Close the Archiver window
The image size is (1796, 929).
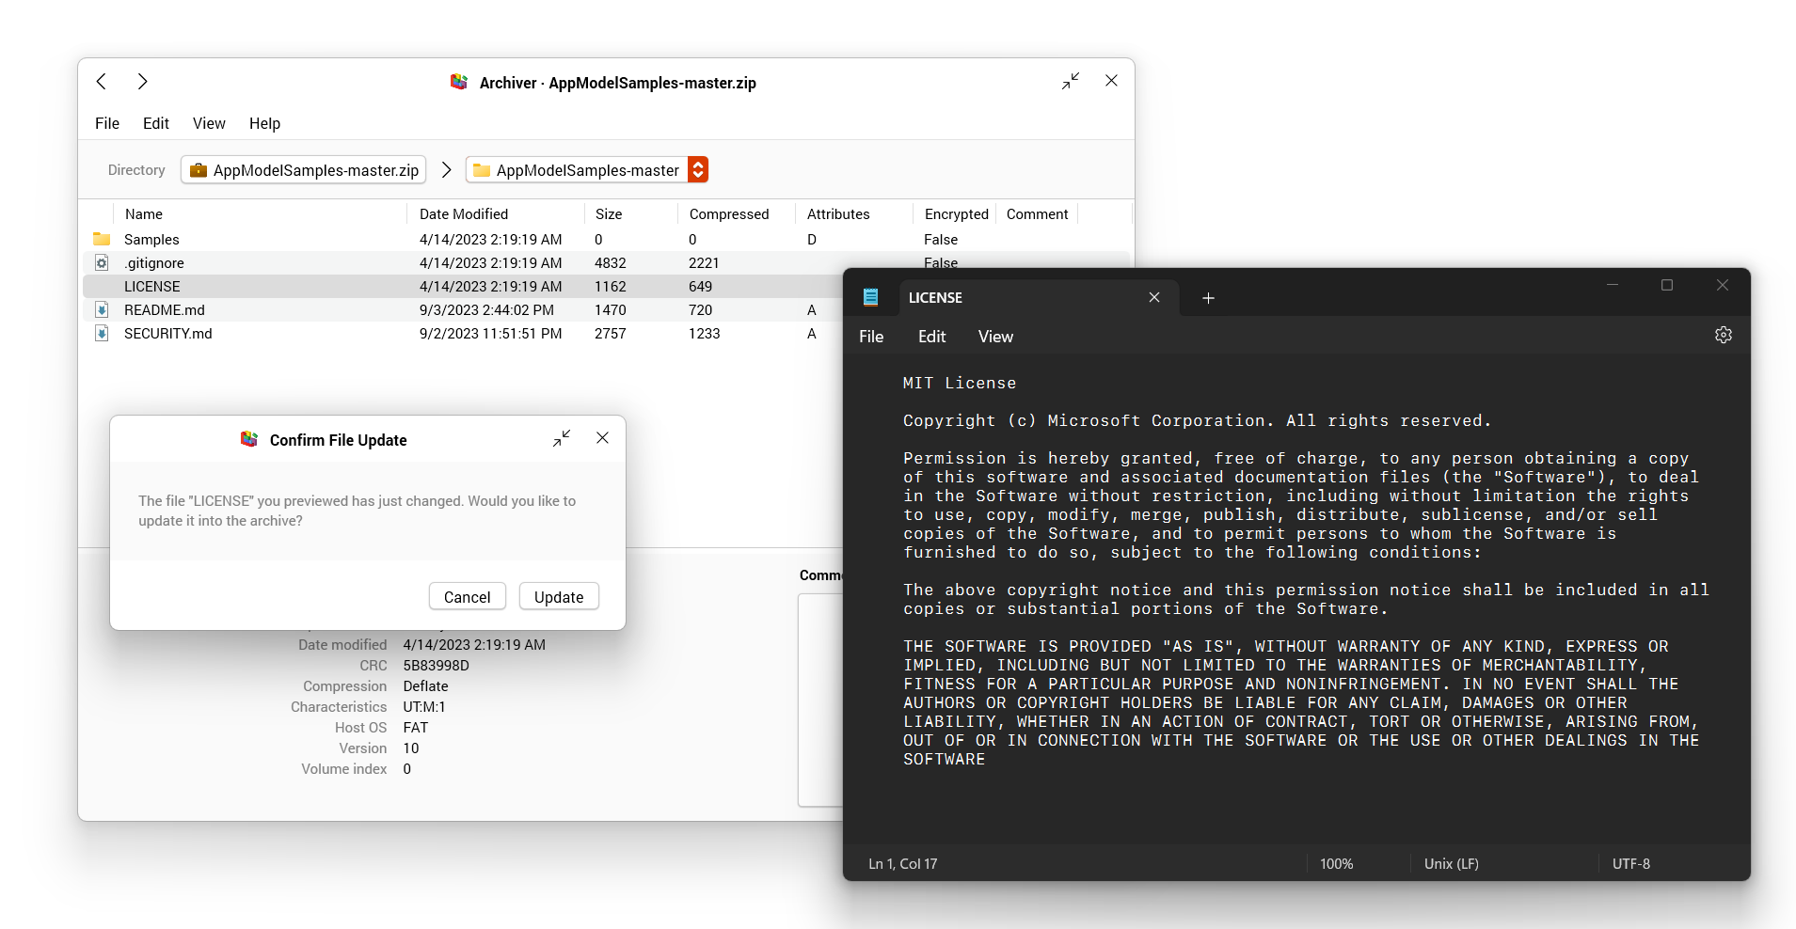pos(1111,81)
